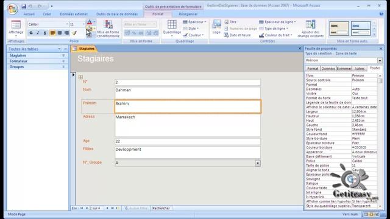Go to next record in navigation bar
390x219 pixels.
click(x=107, y=208)
